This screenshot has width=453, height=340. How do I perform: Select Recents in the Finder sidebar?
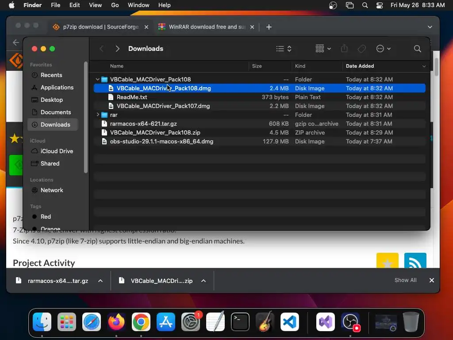coord(53,75)
